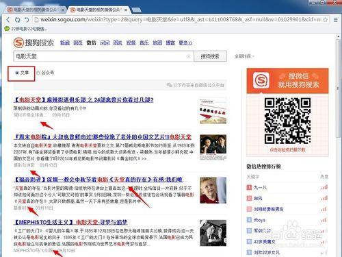This screenshot has height=257, width=342.
Task: Open hot search 刘欢22岁女儿
Action: pyautogui.click(x=267, y=252)
